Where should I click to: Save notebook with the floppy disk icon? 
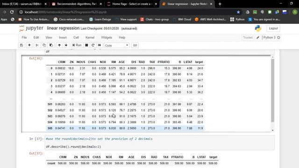(x=21, y=45)
